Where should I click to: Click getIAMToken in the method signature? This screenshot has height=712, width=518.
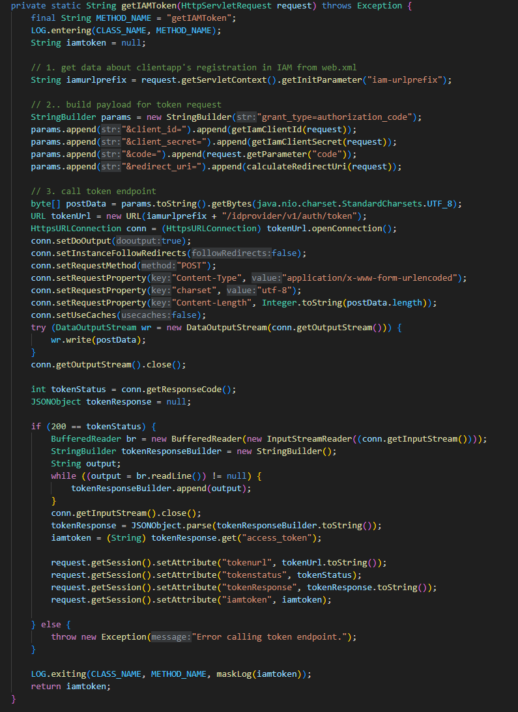coord(149,6)
